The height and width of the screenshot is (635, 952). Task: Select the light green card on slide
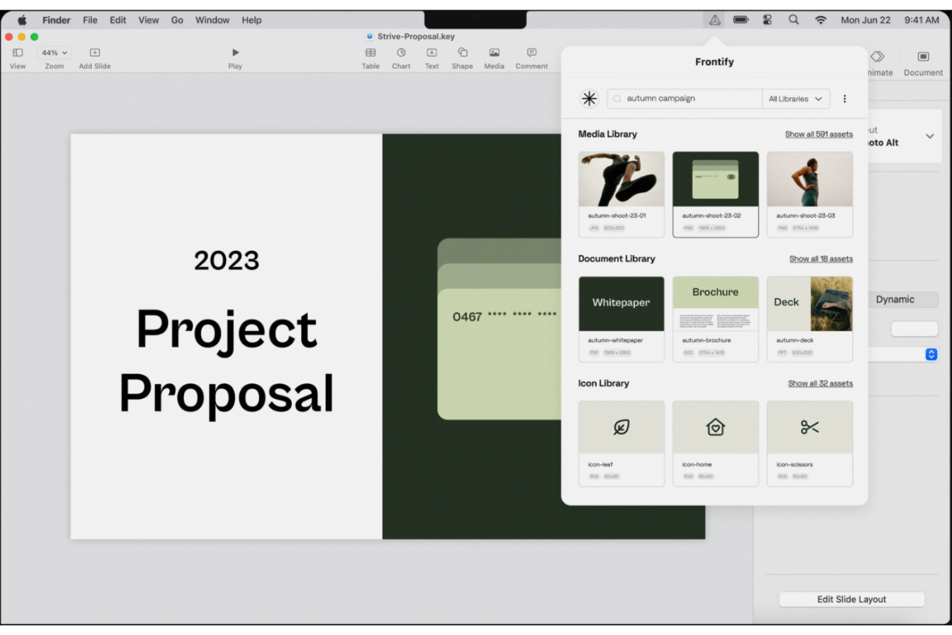pos(500,354)
